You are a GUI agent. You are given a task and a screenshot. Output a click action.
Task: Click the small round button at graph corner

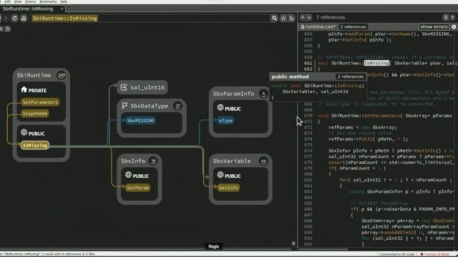click(x=293, y=243)
